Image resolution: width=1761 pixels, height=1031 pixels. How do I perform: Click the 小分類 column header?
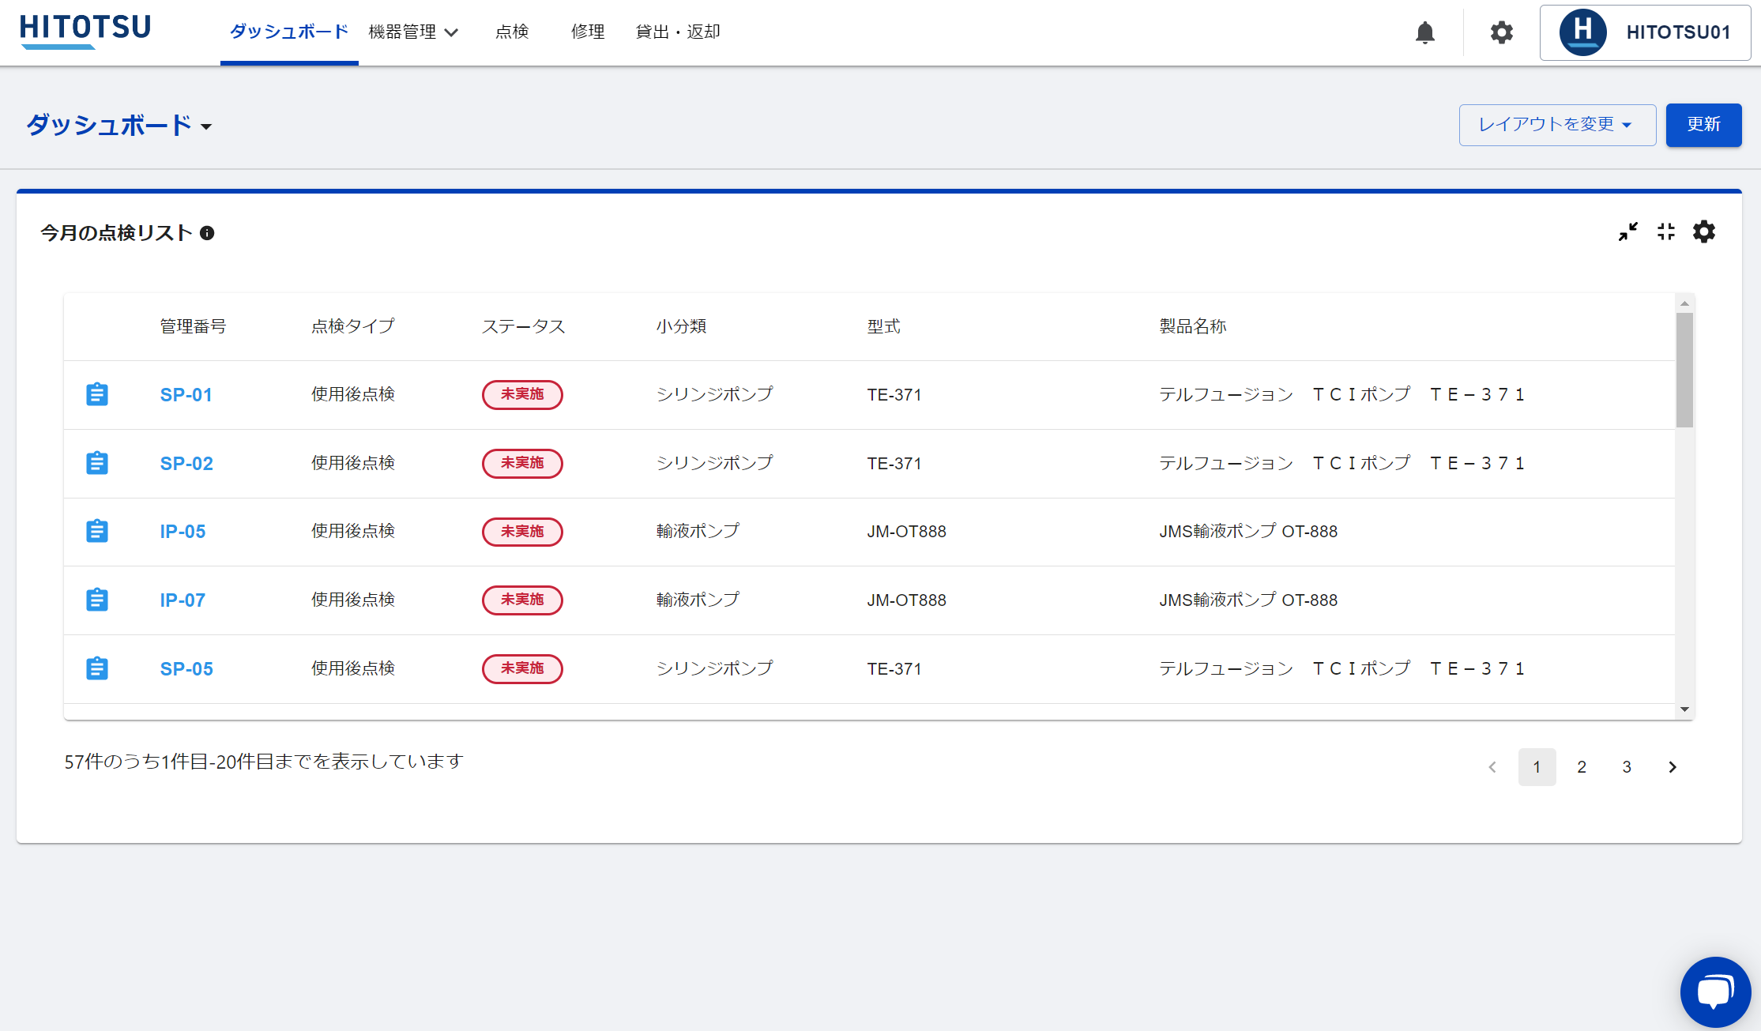[681, 326]
